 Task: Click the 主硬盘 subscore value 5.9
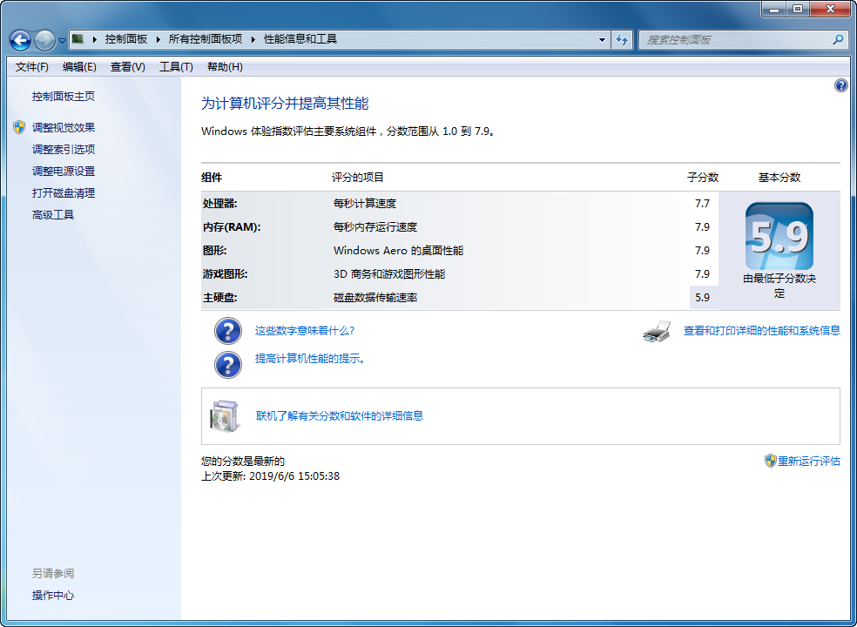[x=702, y=297]
